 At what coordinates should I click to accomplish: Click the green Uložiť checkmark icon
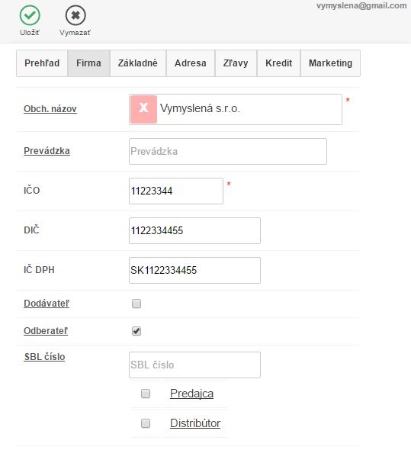click(x=30, y=15)
